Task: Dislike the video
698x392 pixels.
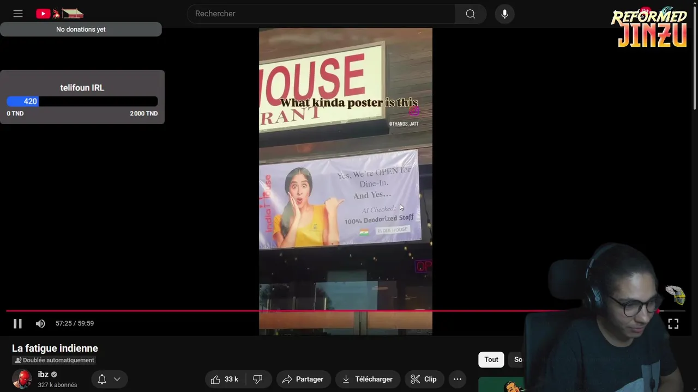Action: pyautogui.click(x=258, y=379)
